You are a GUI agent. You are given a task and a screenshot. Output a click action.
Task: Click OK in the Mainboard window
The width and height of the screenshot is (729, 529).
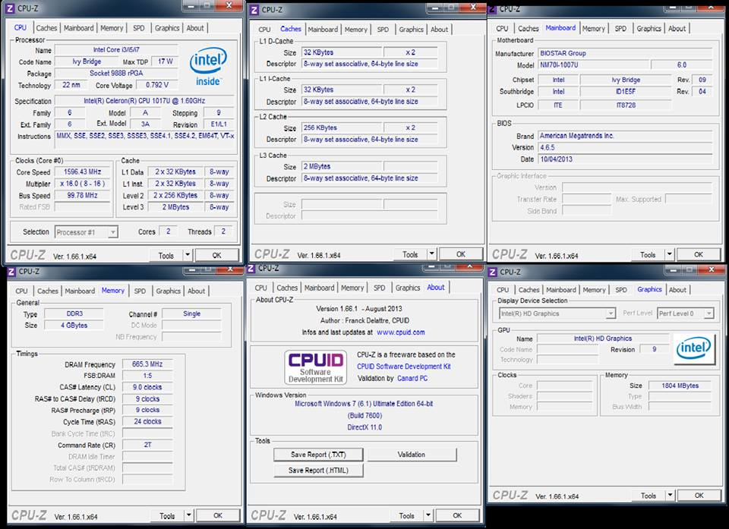[699, 254]
